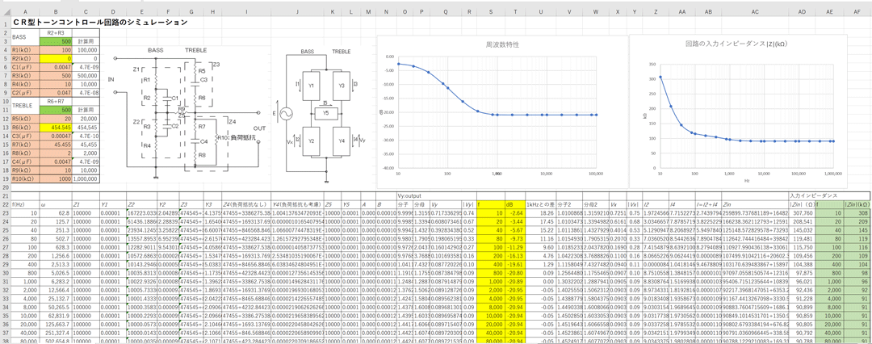This screenshot has height=344, width=872.
Task: Select the R7(kΩ) label cell
Action: (26, 143)
